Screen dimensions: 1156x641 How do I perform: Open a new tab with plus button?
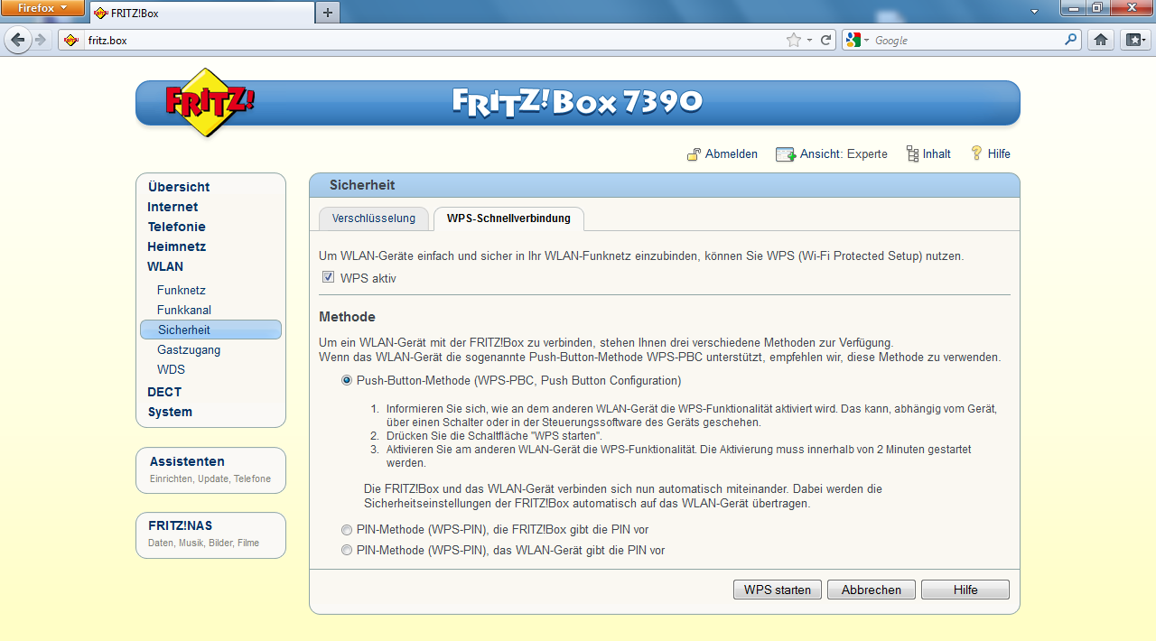tap(328, 13)
